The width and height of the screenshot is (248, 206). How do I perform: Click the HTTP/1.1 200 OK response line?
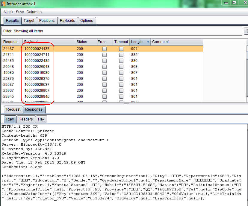[19, 126]
